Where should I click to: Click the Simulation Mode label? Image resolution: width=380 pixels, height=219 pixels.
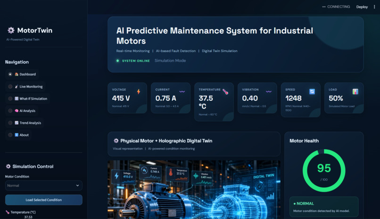point(170,60)
